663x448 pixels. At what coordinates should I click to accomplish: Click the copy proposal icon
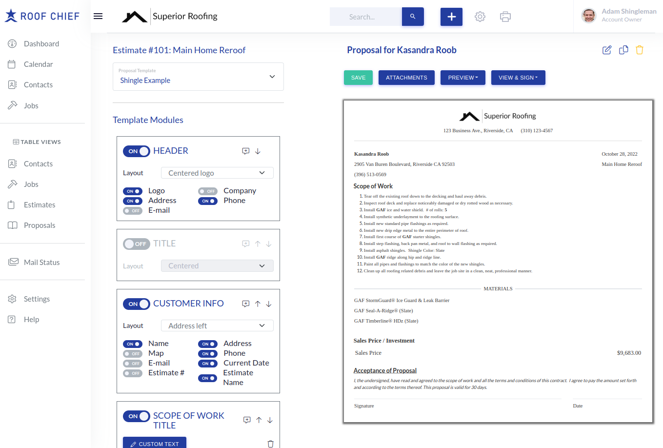pos(623,50)
